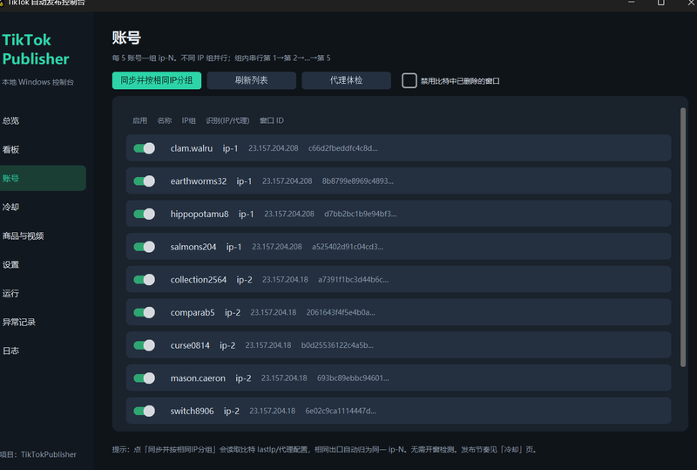Turn off the hippopotamu8 account toggle

click(144, 215)
